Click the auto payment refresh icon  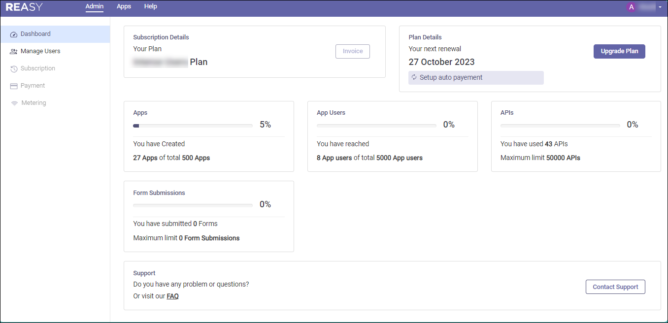point(414,77)
